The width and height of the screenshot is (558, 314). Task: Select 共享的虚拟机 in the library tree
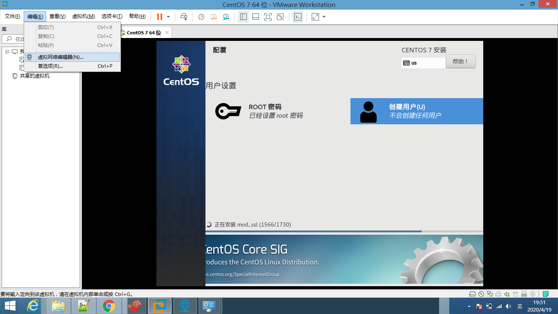click(x=35, y=76)
